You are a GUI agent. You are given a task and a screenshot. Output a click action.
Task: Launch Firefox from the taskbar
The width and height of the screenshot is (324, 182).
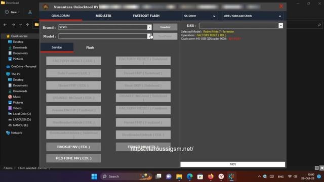[x=211, y=176]
